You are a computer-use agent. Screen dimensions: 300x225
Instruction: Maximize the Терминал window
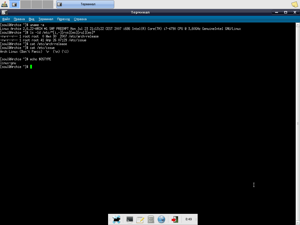286,12
